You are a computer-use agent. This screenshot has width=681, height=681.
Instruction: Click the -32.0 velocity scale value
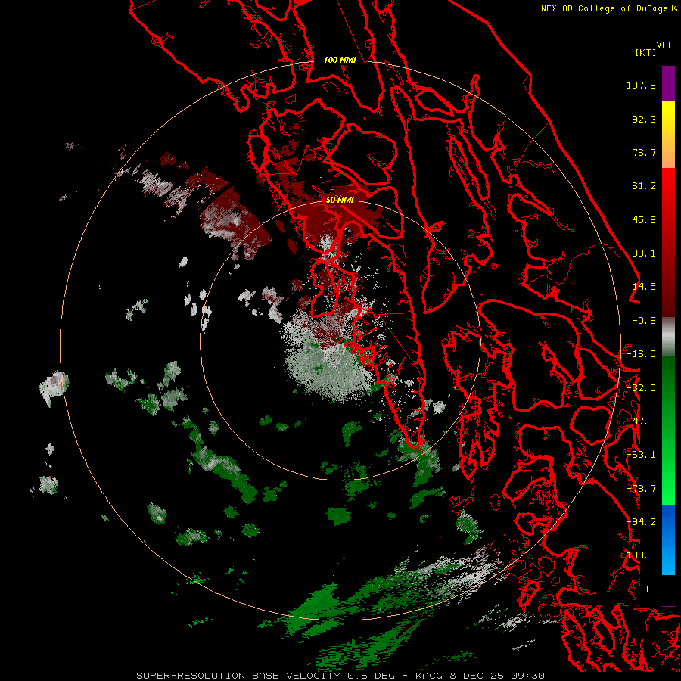point(641,388)
